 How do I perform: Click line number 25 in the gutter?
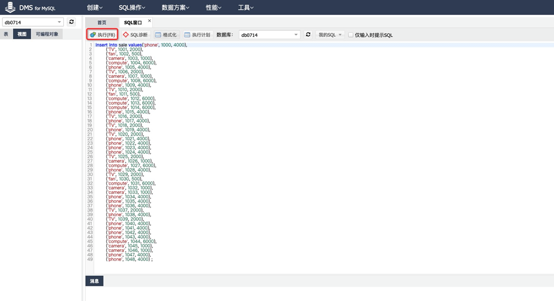pyautogui.click(x=90, y=152)
